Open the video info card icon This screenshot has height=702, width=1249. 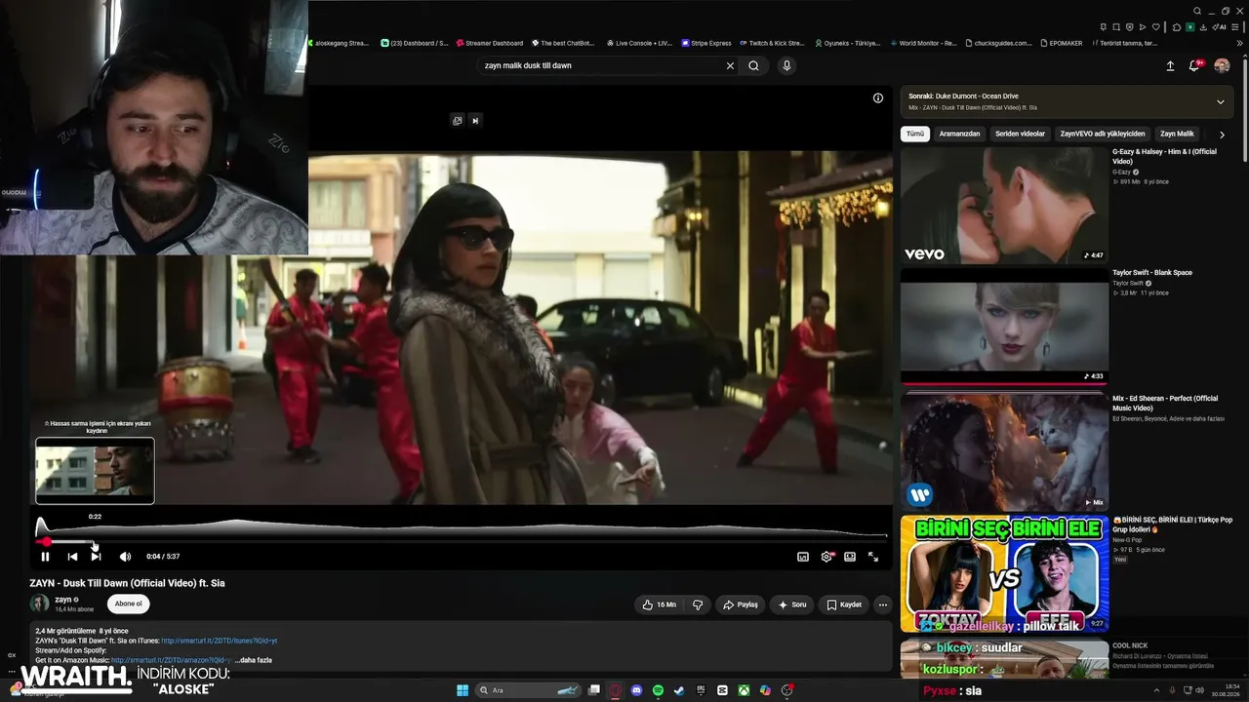click(x=878, y=98)
